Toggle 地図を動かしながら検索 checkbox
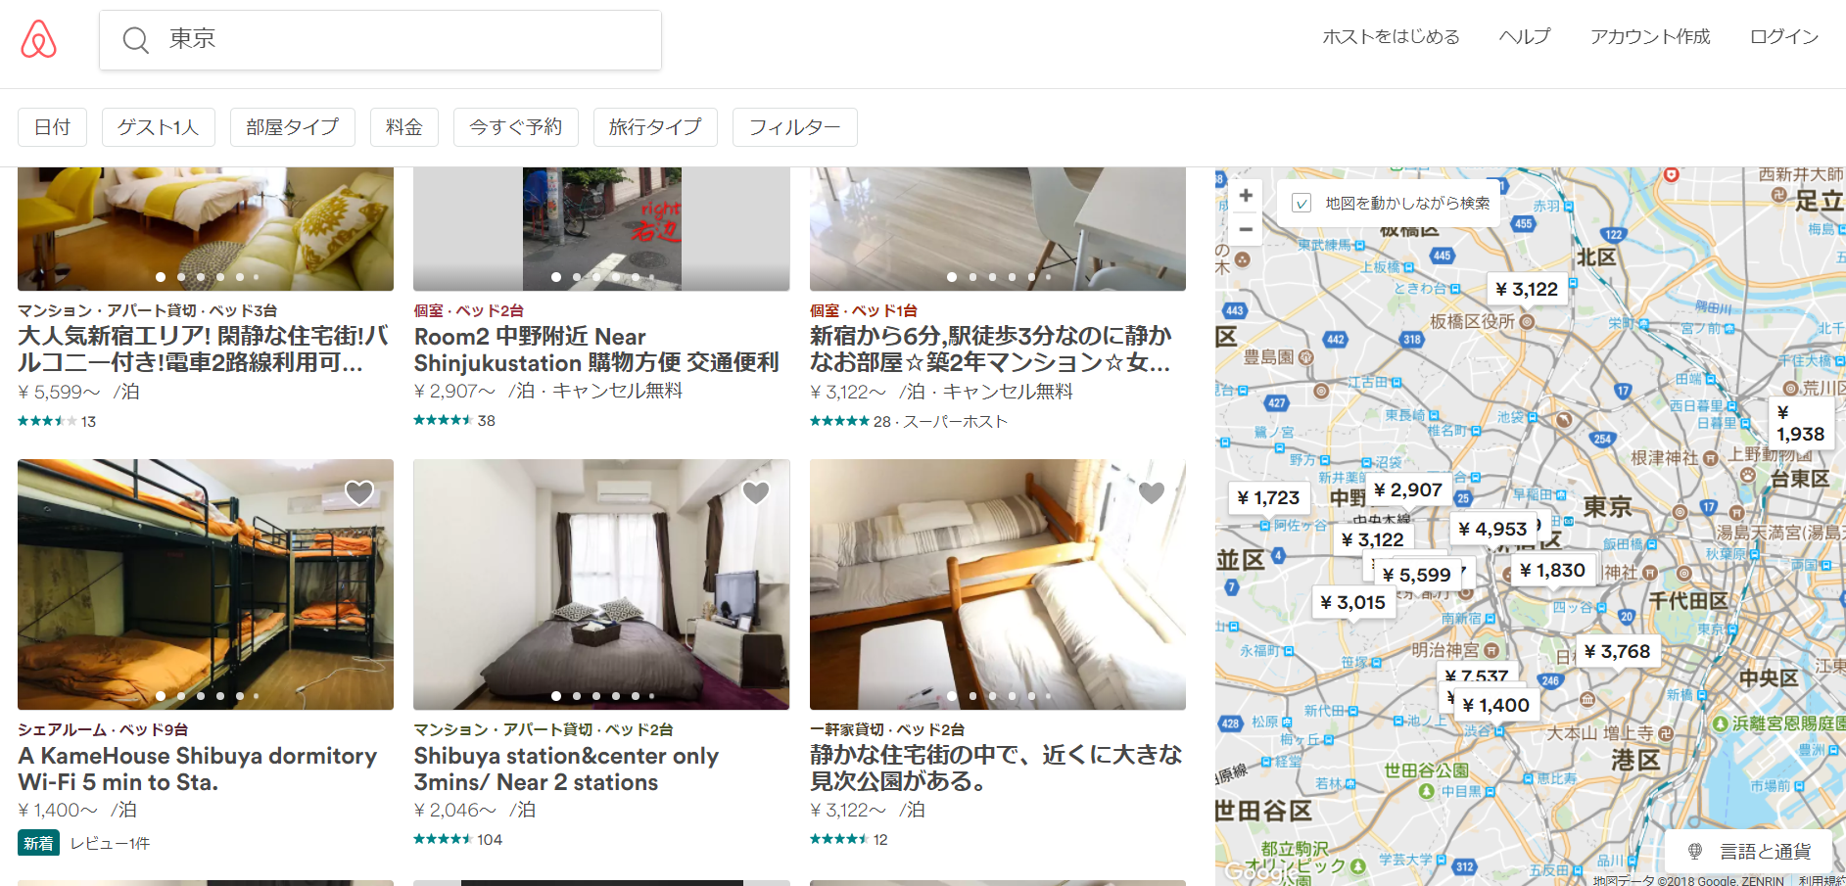 [x=1302, y=204]
